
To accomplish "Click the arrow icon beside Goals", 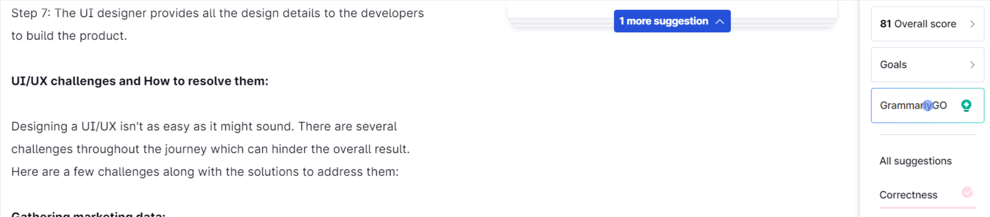I will pos(972,65).
